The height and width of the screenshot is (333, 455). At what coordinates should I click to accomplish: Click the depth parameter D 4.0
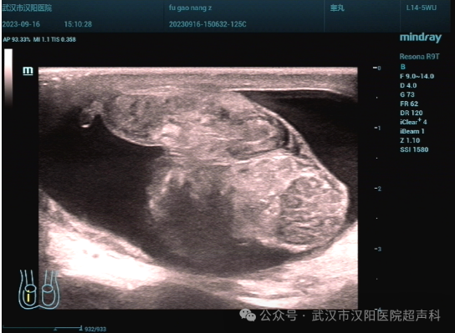click(408, 85)
